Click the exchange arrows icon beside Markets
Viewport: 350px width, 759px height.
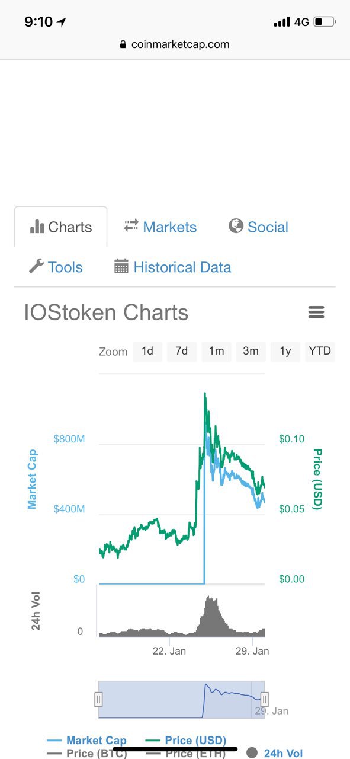click(x=131, y=226)
